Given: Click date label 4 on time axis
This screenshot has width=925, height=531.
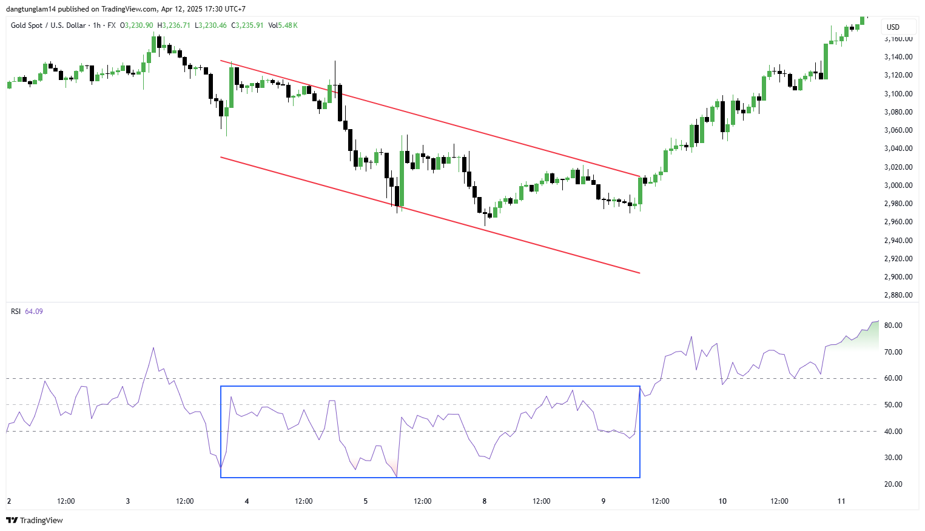Looking at the screenshot, I should [247, 501].
